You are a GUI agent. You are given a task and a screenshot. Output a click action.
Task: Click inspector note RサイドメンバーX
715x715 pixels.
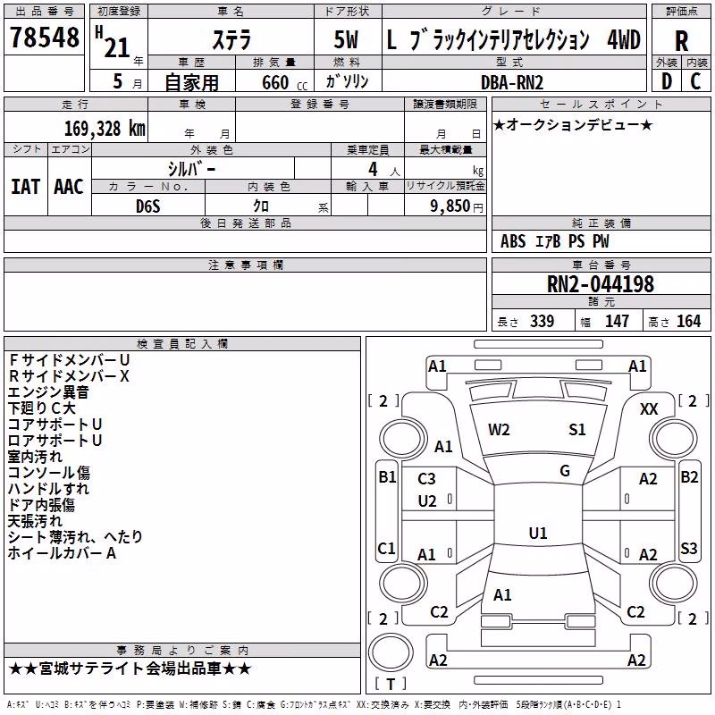69,376
